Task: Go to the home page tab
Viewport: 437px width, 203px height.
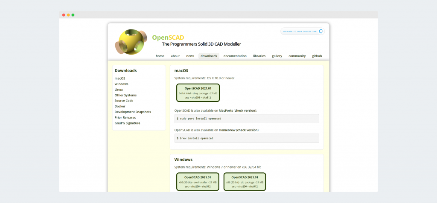Action: pyautogui.click(x=160, y=56)
